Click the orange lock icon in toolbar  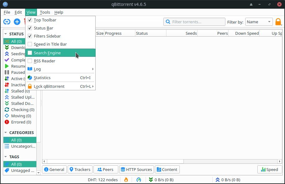pos(278,22)
